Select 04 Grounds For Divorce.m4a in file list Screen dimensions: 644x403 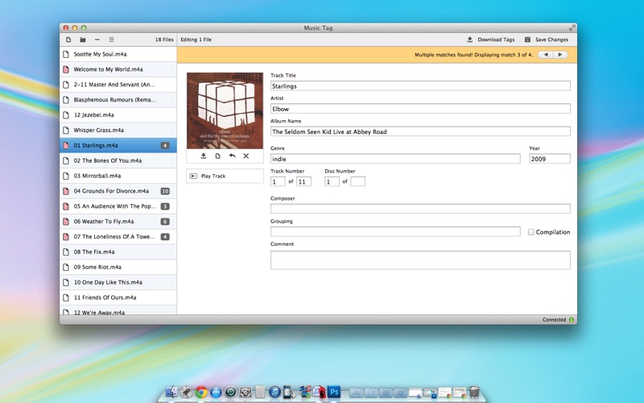(118, 191)
